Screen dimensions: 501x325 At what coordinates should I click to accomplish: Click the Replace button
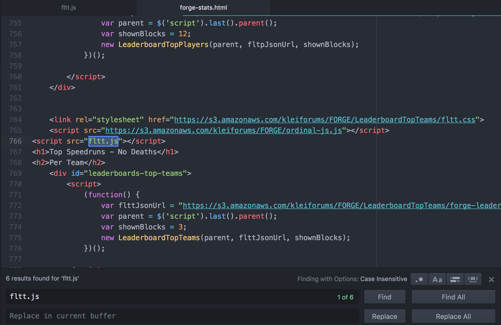point(384,316)
